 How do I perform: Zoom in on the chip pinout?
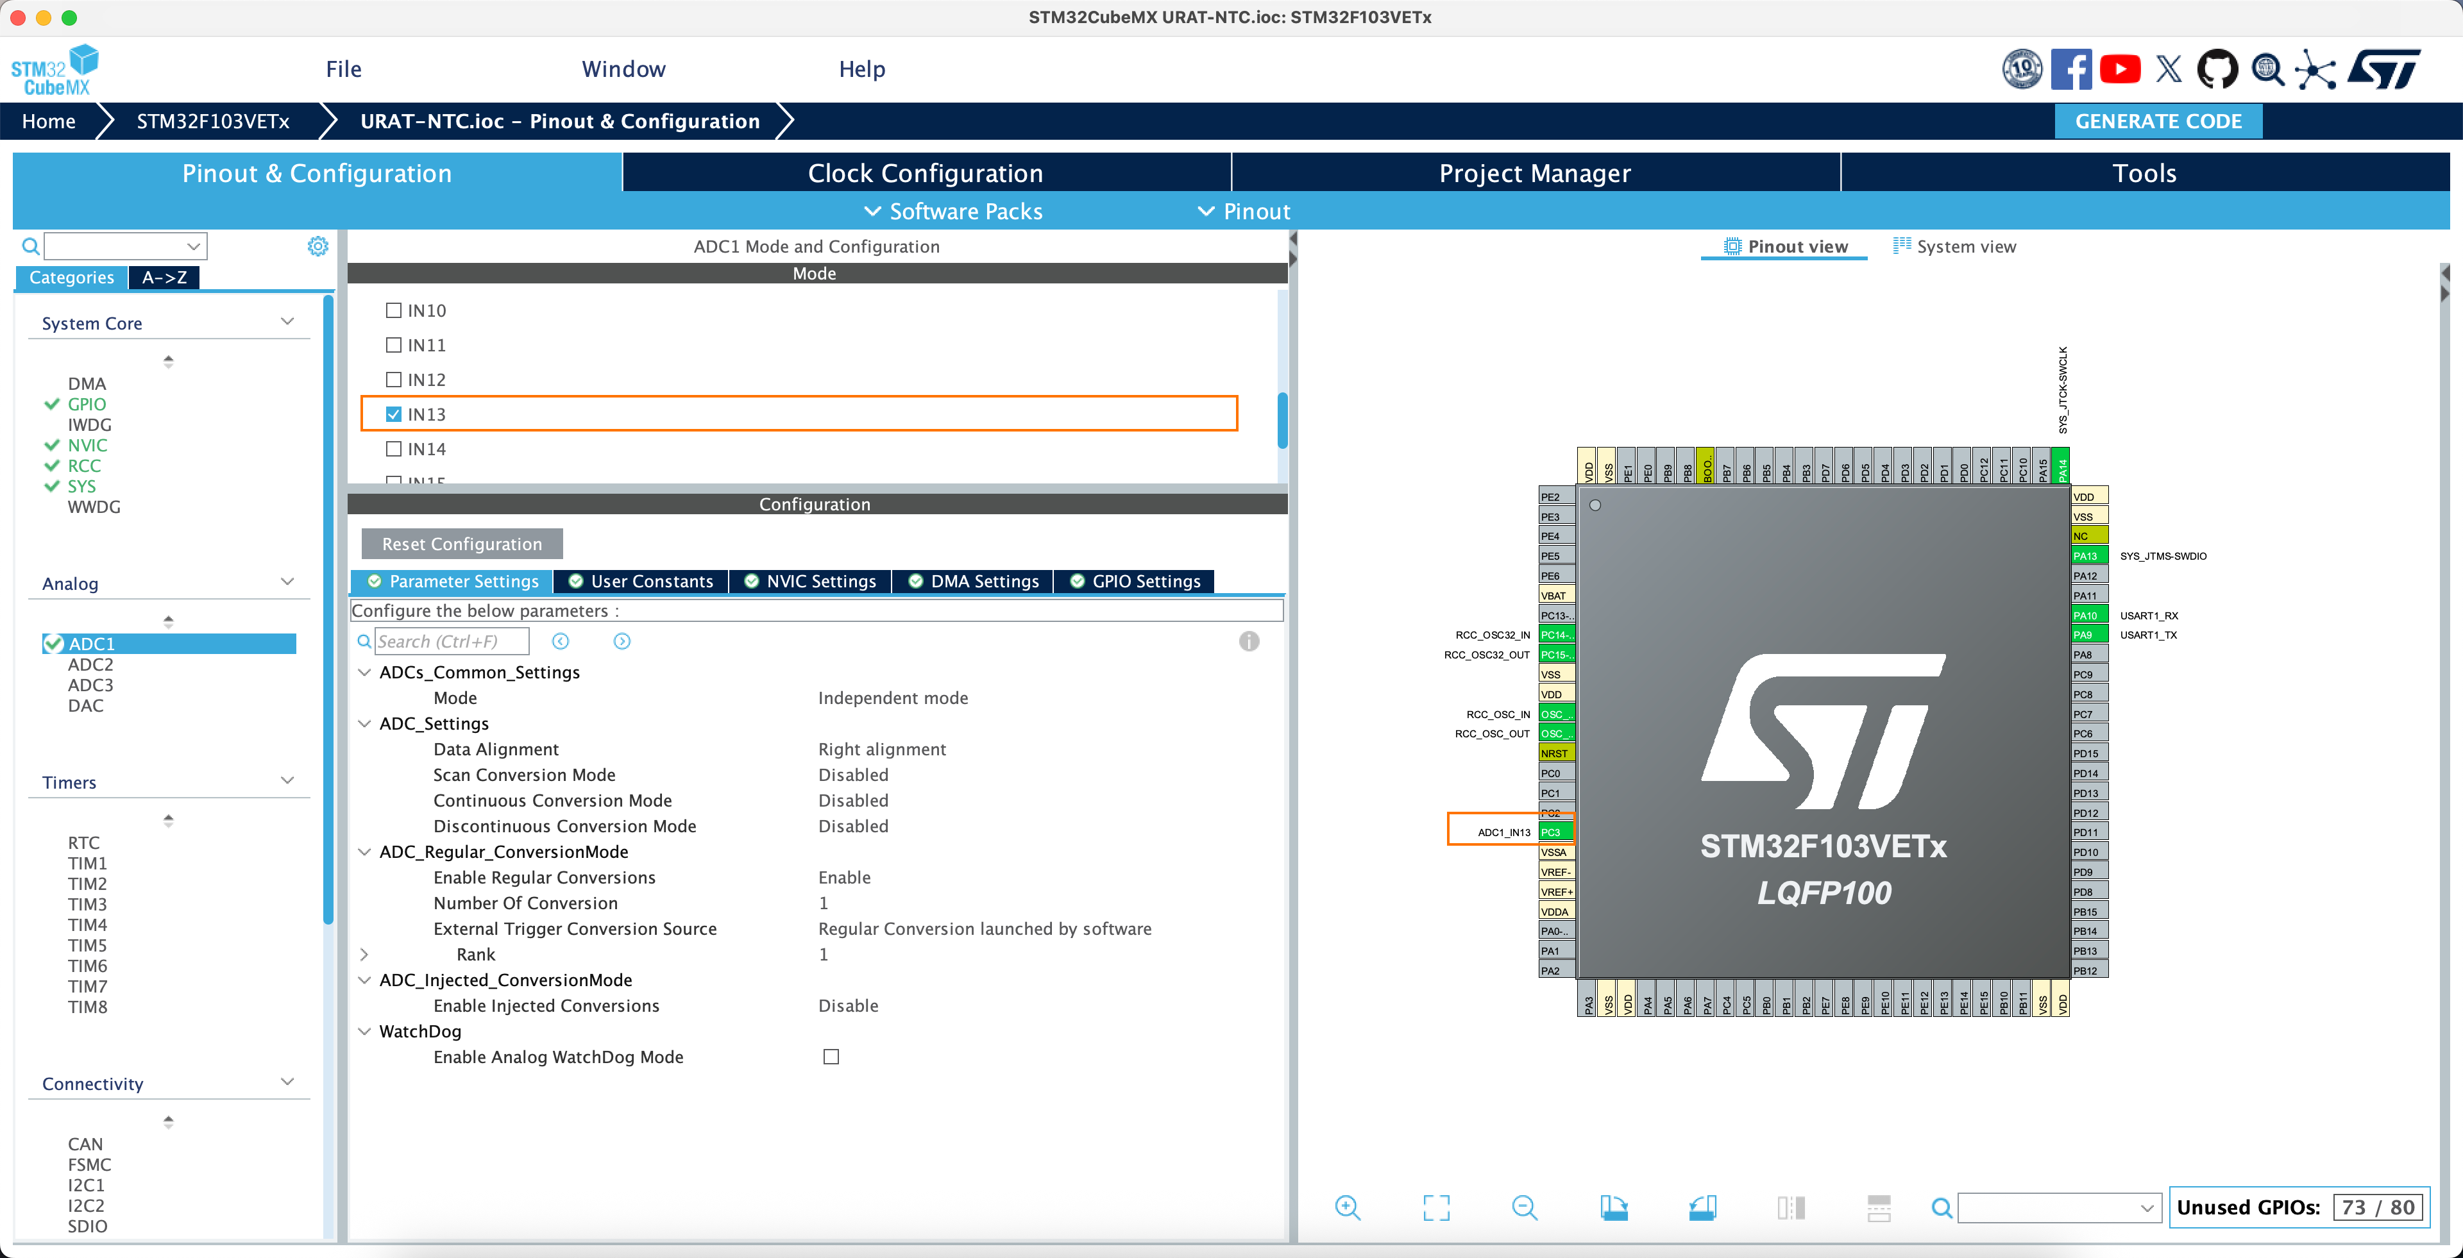[x=1347, y=1207]
